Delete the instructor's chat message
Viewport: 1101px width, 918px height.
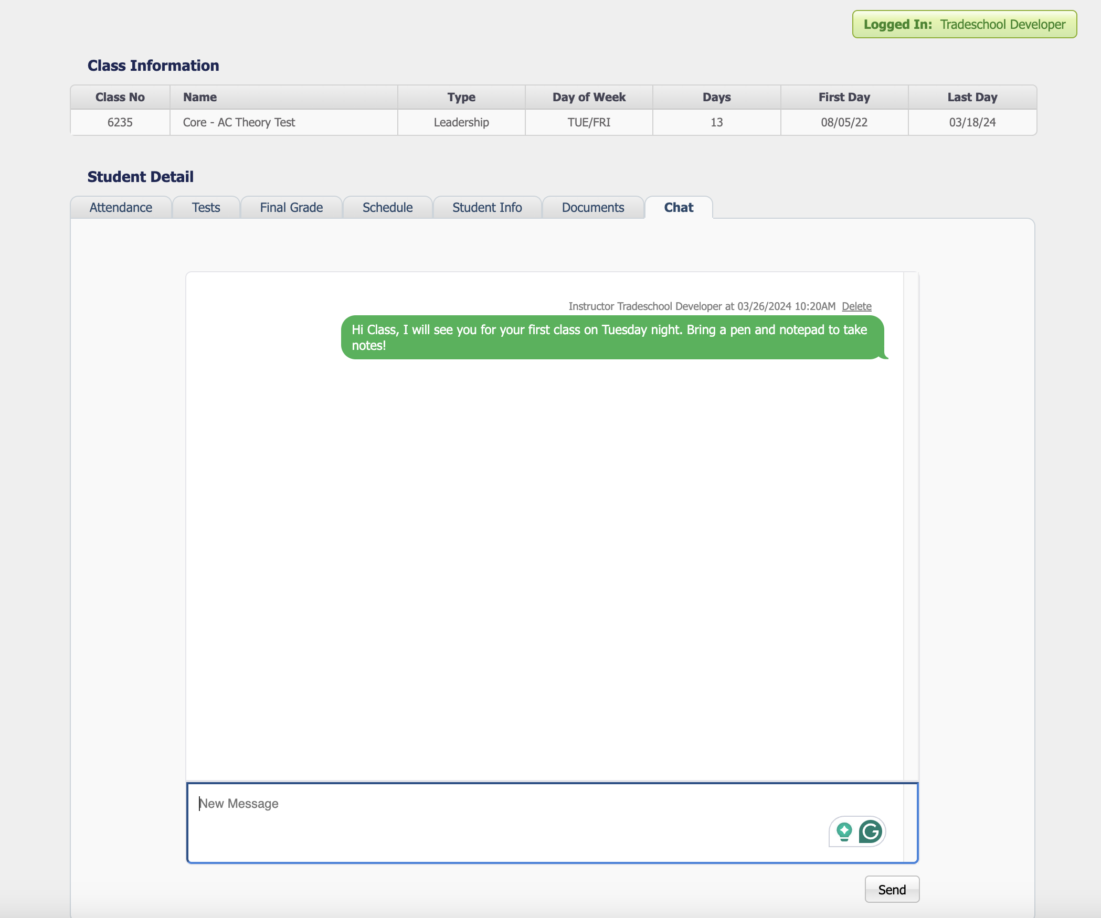(856, 306)
